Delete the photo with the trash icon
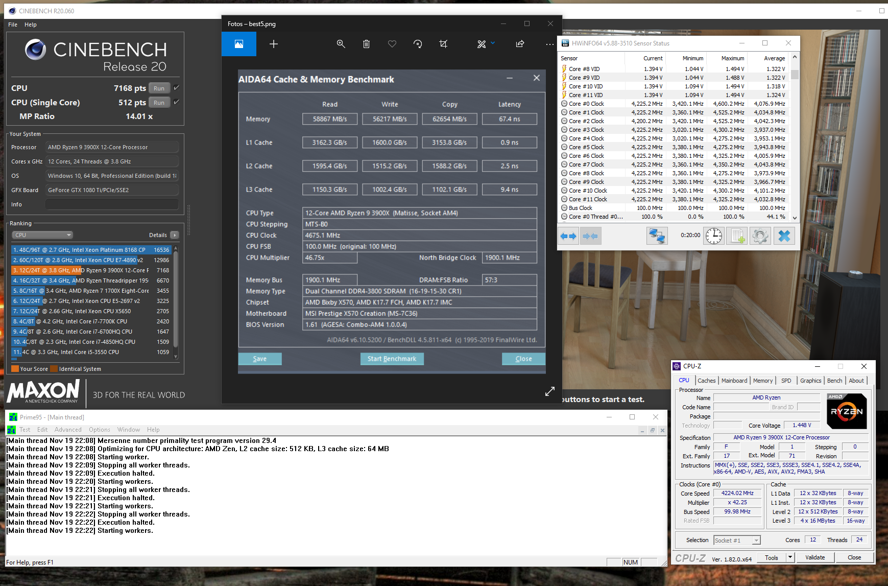The width and height of the screenshot is (888, 586). click(x=366, y=44)
